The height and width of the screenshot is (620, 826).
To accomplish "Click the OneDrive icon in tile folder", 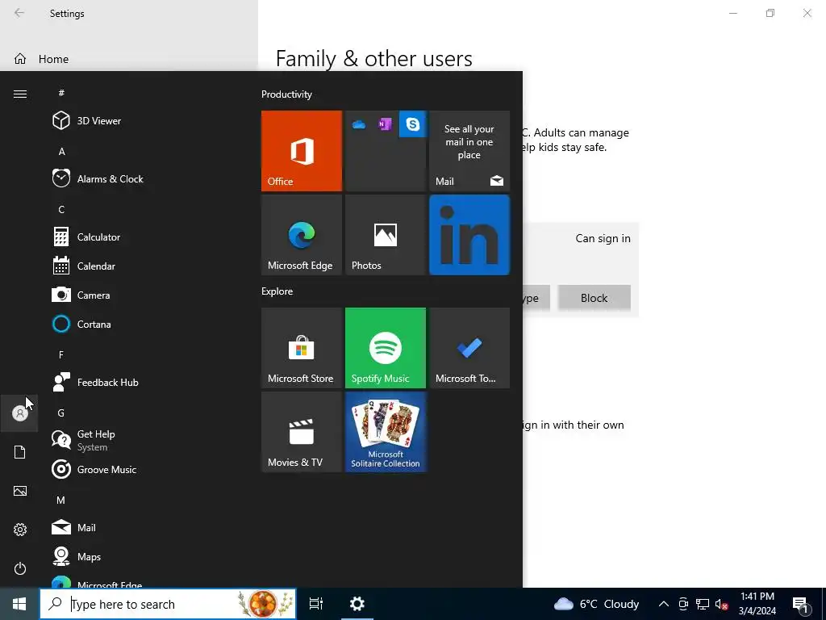I will pos(359,124).
